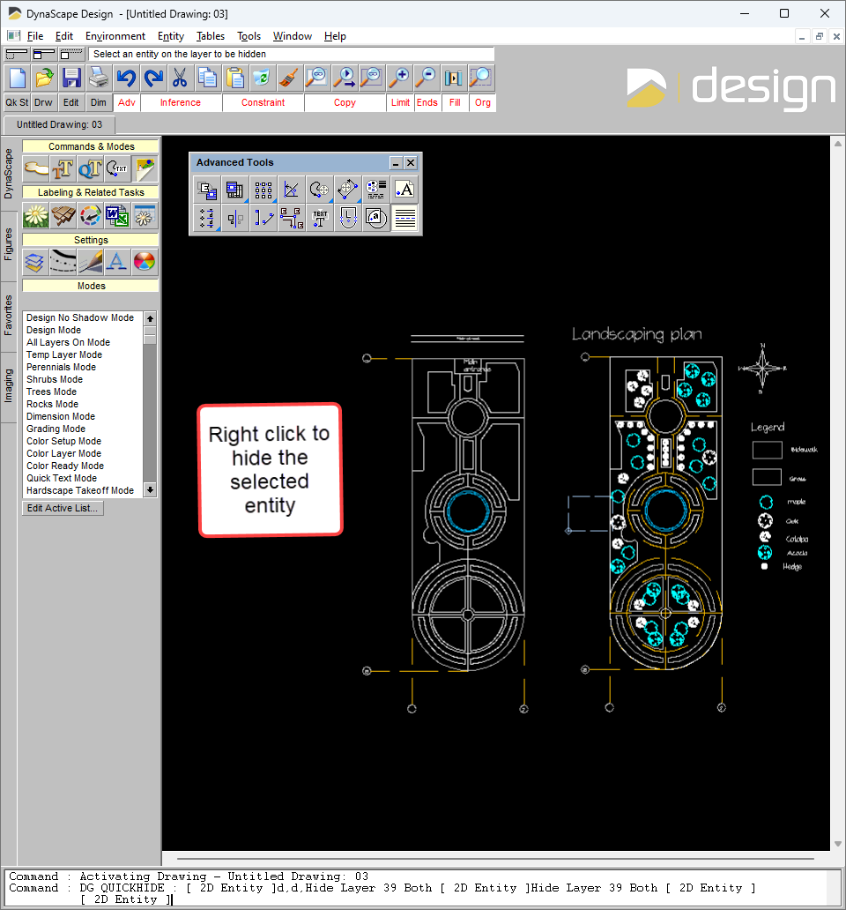Select Trees Mode in the modes list

tap(51, 392)
